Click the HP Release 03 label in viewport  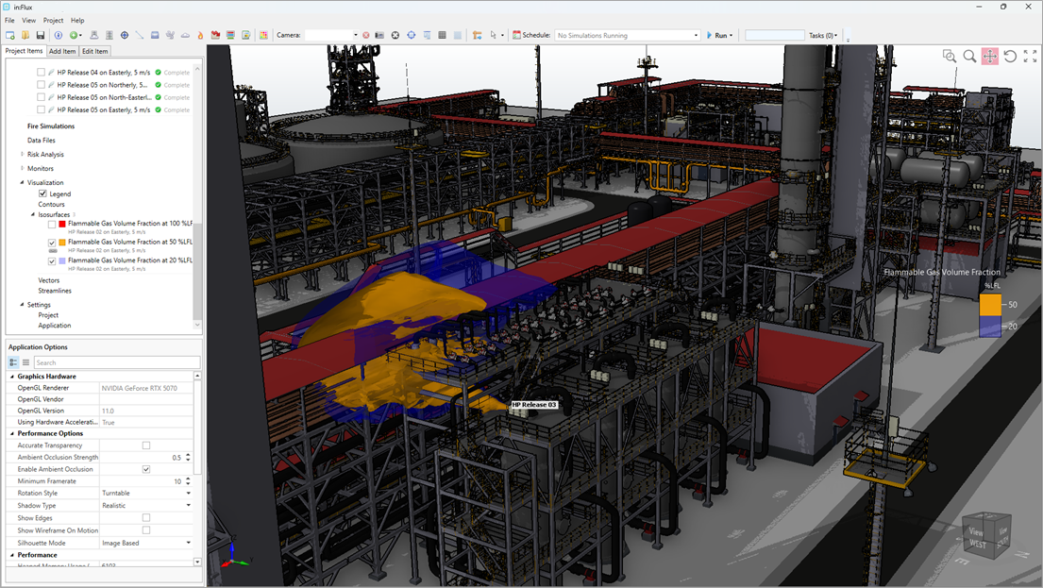tap(534, 404)
